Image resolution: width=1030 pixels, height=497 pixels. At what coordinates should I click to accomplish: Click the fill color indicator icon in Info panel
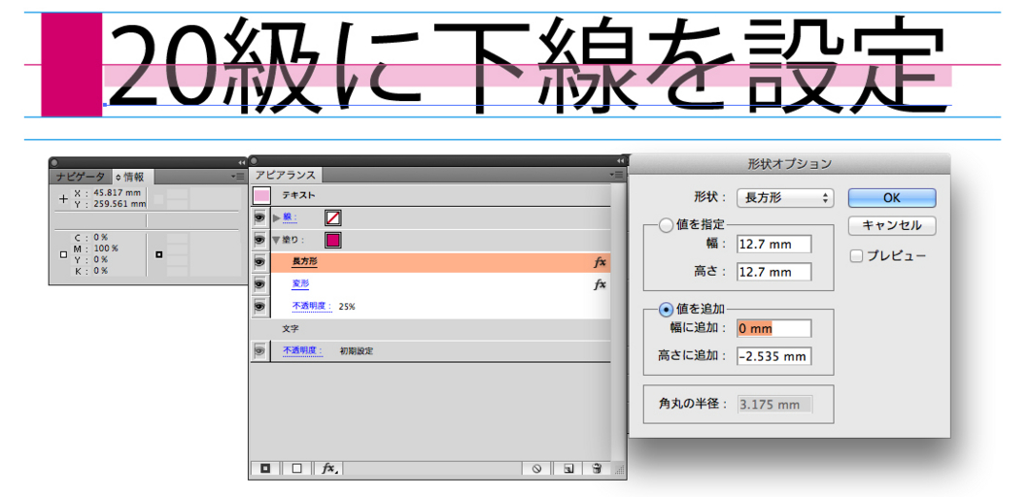point(63,254)
